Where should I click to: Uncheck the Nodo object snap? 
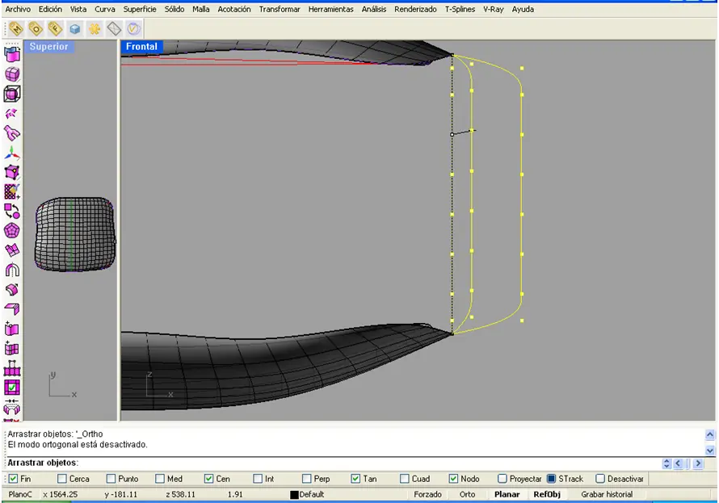[453, 479]
